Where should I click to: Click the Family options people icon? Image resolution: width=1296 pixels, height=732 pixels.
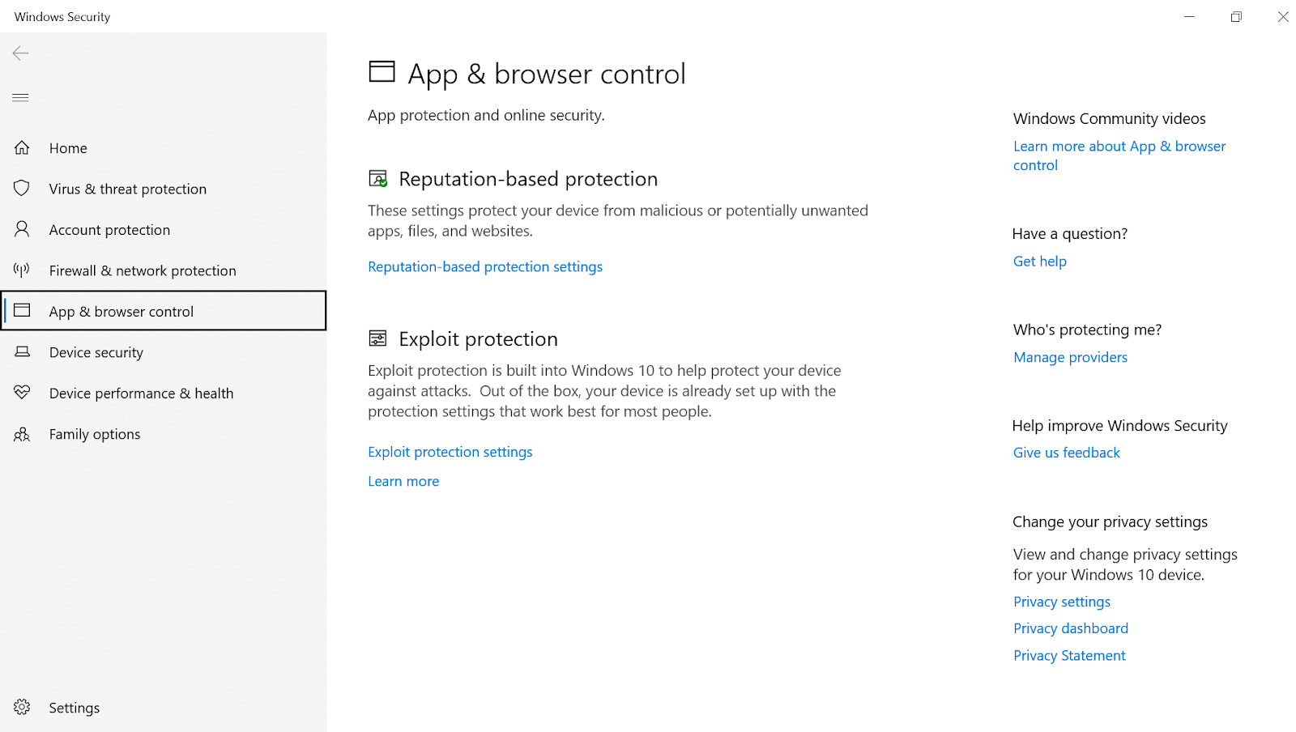[22, 434]
